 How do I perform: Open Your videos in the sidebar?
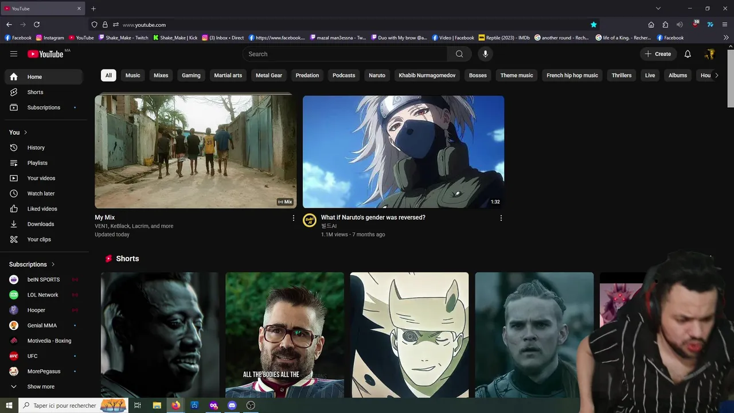[45, 178]
